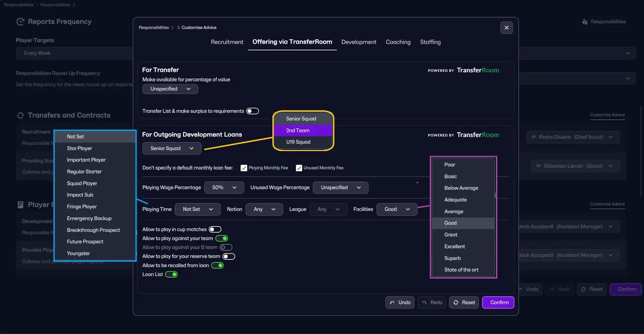
Task: Select Basic facilities level
Action: tap(463, 176)
